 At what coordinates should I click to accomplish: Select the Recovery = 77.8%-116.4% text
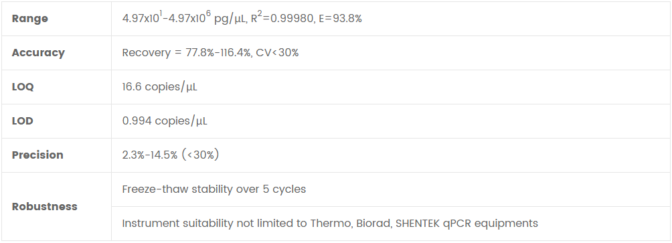(187, 53)
